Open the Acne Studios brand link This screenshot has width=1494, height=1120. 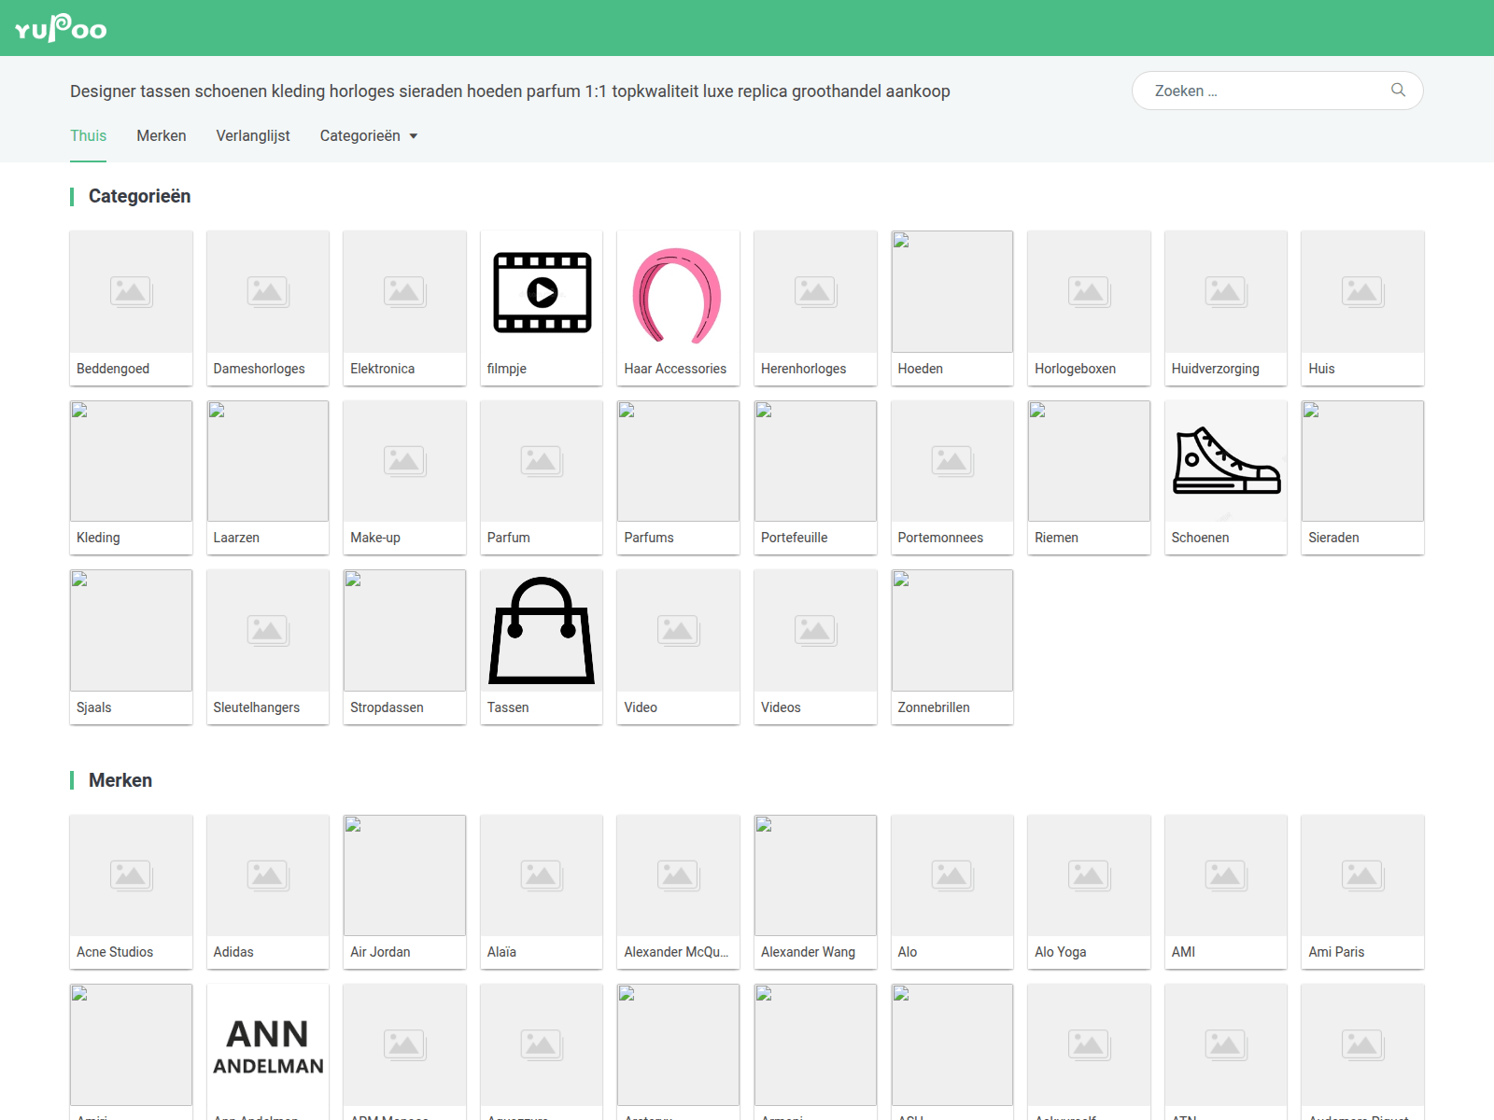(115, 952)
